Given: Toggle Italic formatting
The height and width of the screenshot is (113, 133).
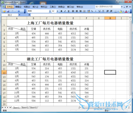Looking at the screenshot, I should point(65,11).
